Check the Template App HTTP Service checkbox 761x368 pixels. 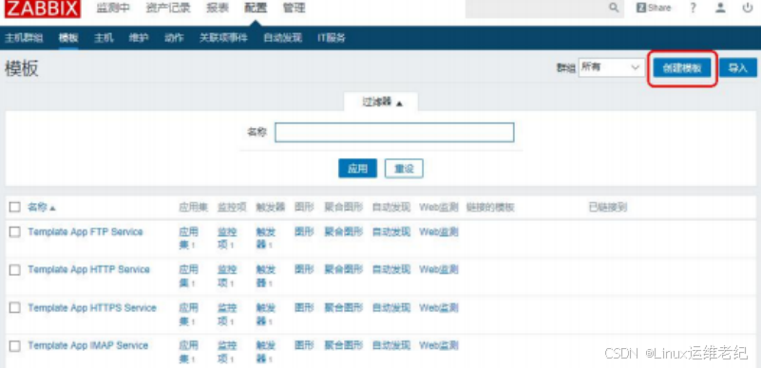point(15,269)
